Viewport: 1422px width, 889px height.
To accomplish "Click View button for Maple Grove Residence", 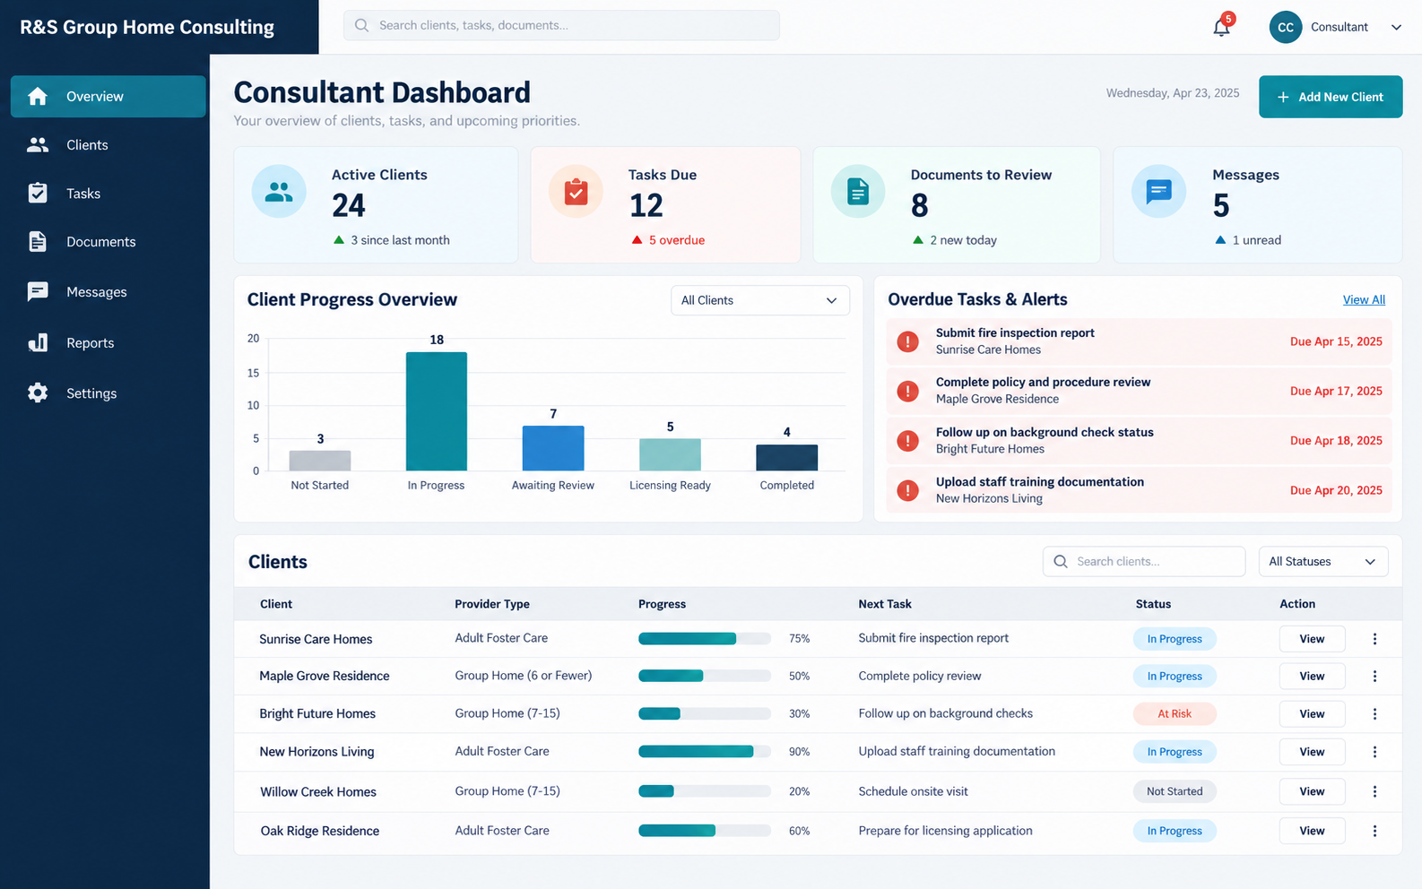I will (1312, 676).
